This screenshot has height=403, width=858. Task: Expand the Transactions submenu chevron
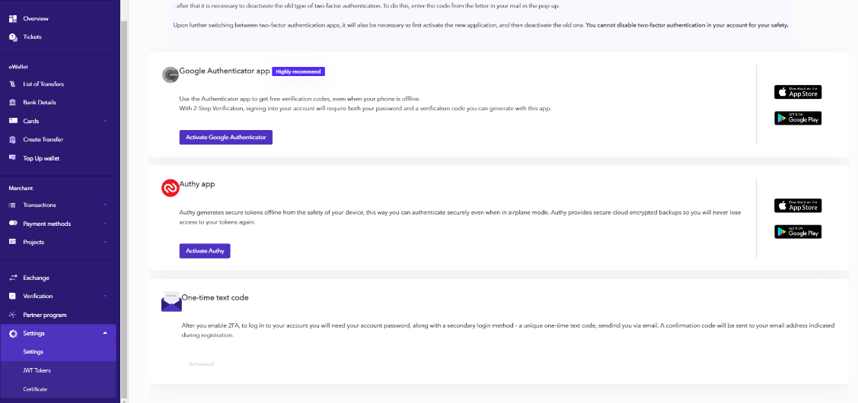[x=105, y=205]
